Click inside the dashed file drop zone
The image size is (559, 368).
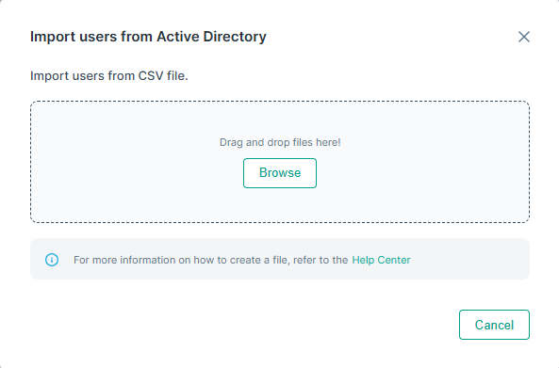pos(280,162)
